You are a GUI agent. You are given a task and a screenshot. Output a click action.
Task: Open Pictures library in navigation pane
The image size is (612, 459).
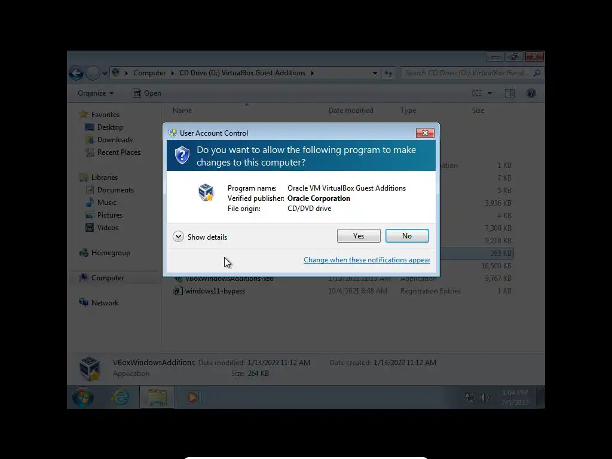pos(110,215)
